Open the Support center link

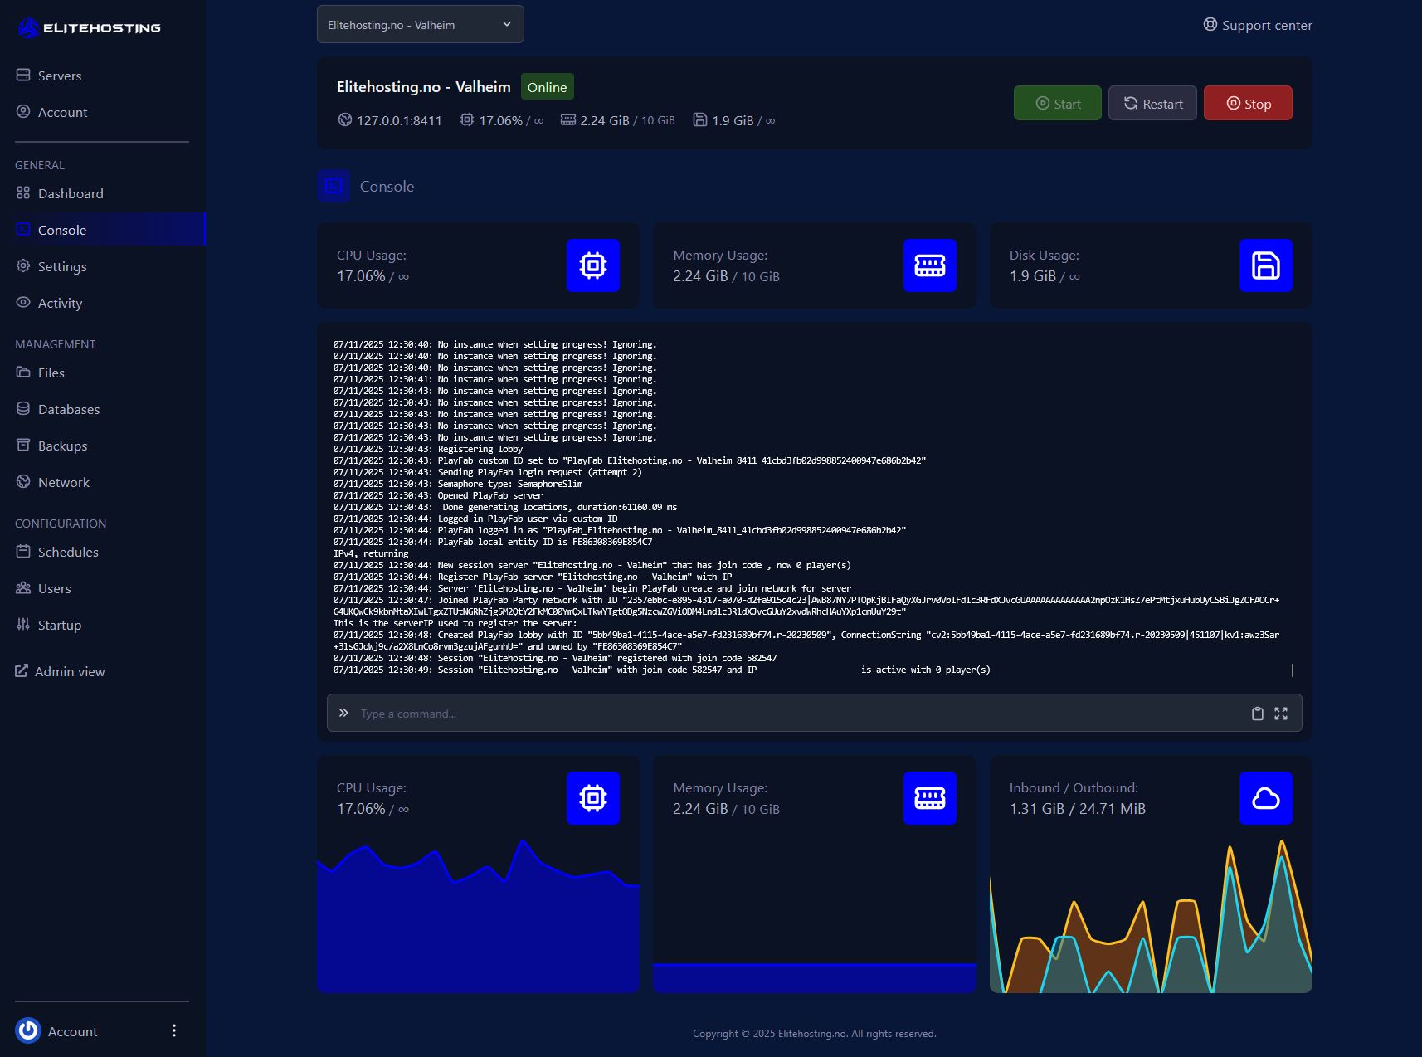point(1258,25)
